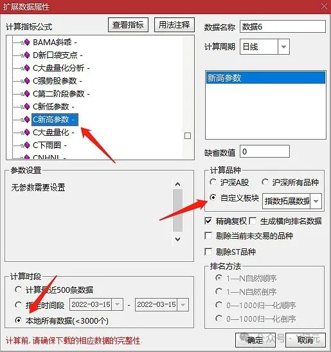Open the 计算周期 日线 dropdown

pos(283,47)
